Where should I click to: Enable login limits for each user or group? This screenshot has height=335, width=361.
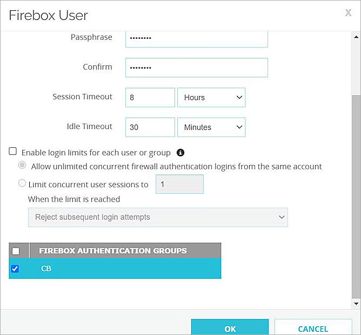pyautogui.click(x=13, y=152)
